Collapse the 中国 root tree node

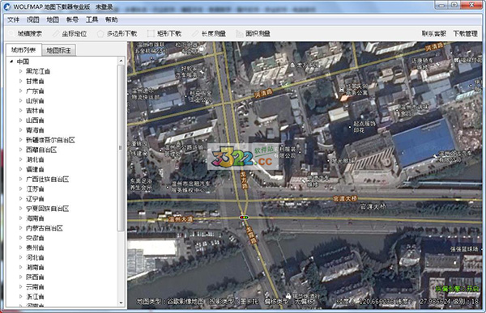(11, 61)
